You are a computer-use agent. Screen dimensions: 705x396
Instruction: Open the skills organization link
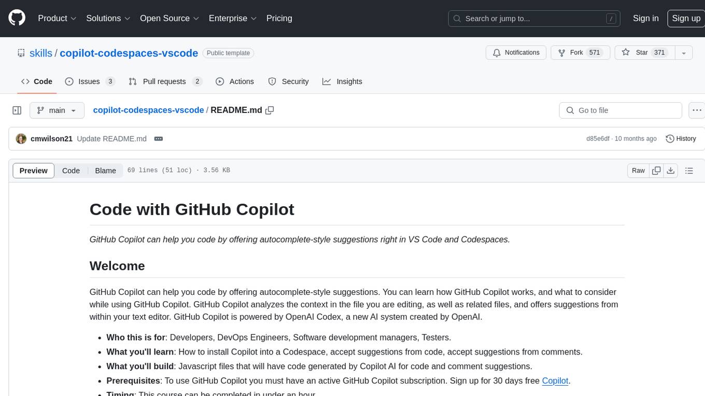click(41, 53)
